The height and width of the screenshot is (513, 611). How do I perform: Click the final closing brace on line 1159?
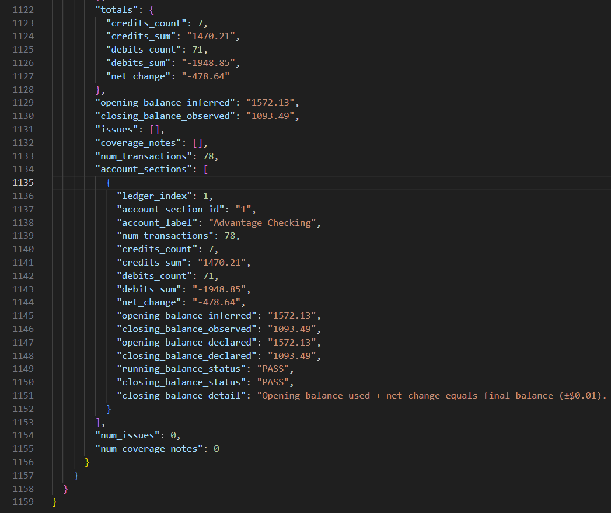(54, 501)
